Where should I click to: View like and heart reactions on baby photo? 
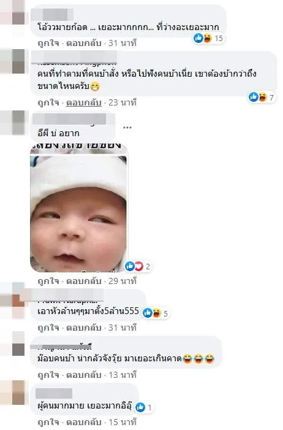click(138, 266)
